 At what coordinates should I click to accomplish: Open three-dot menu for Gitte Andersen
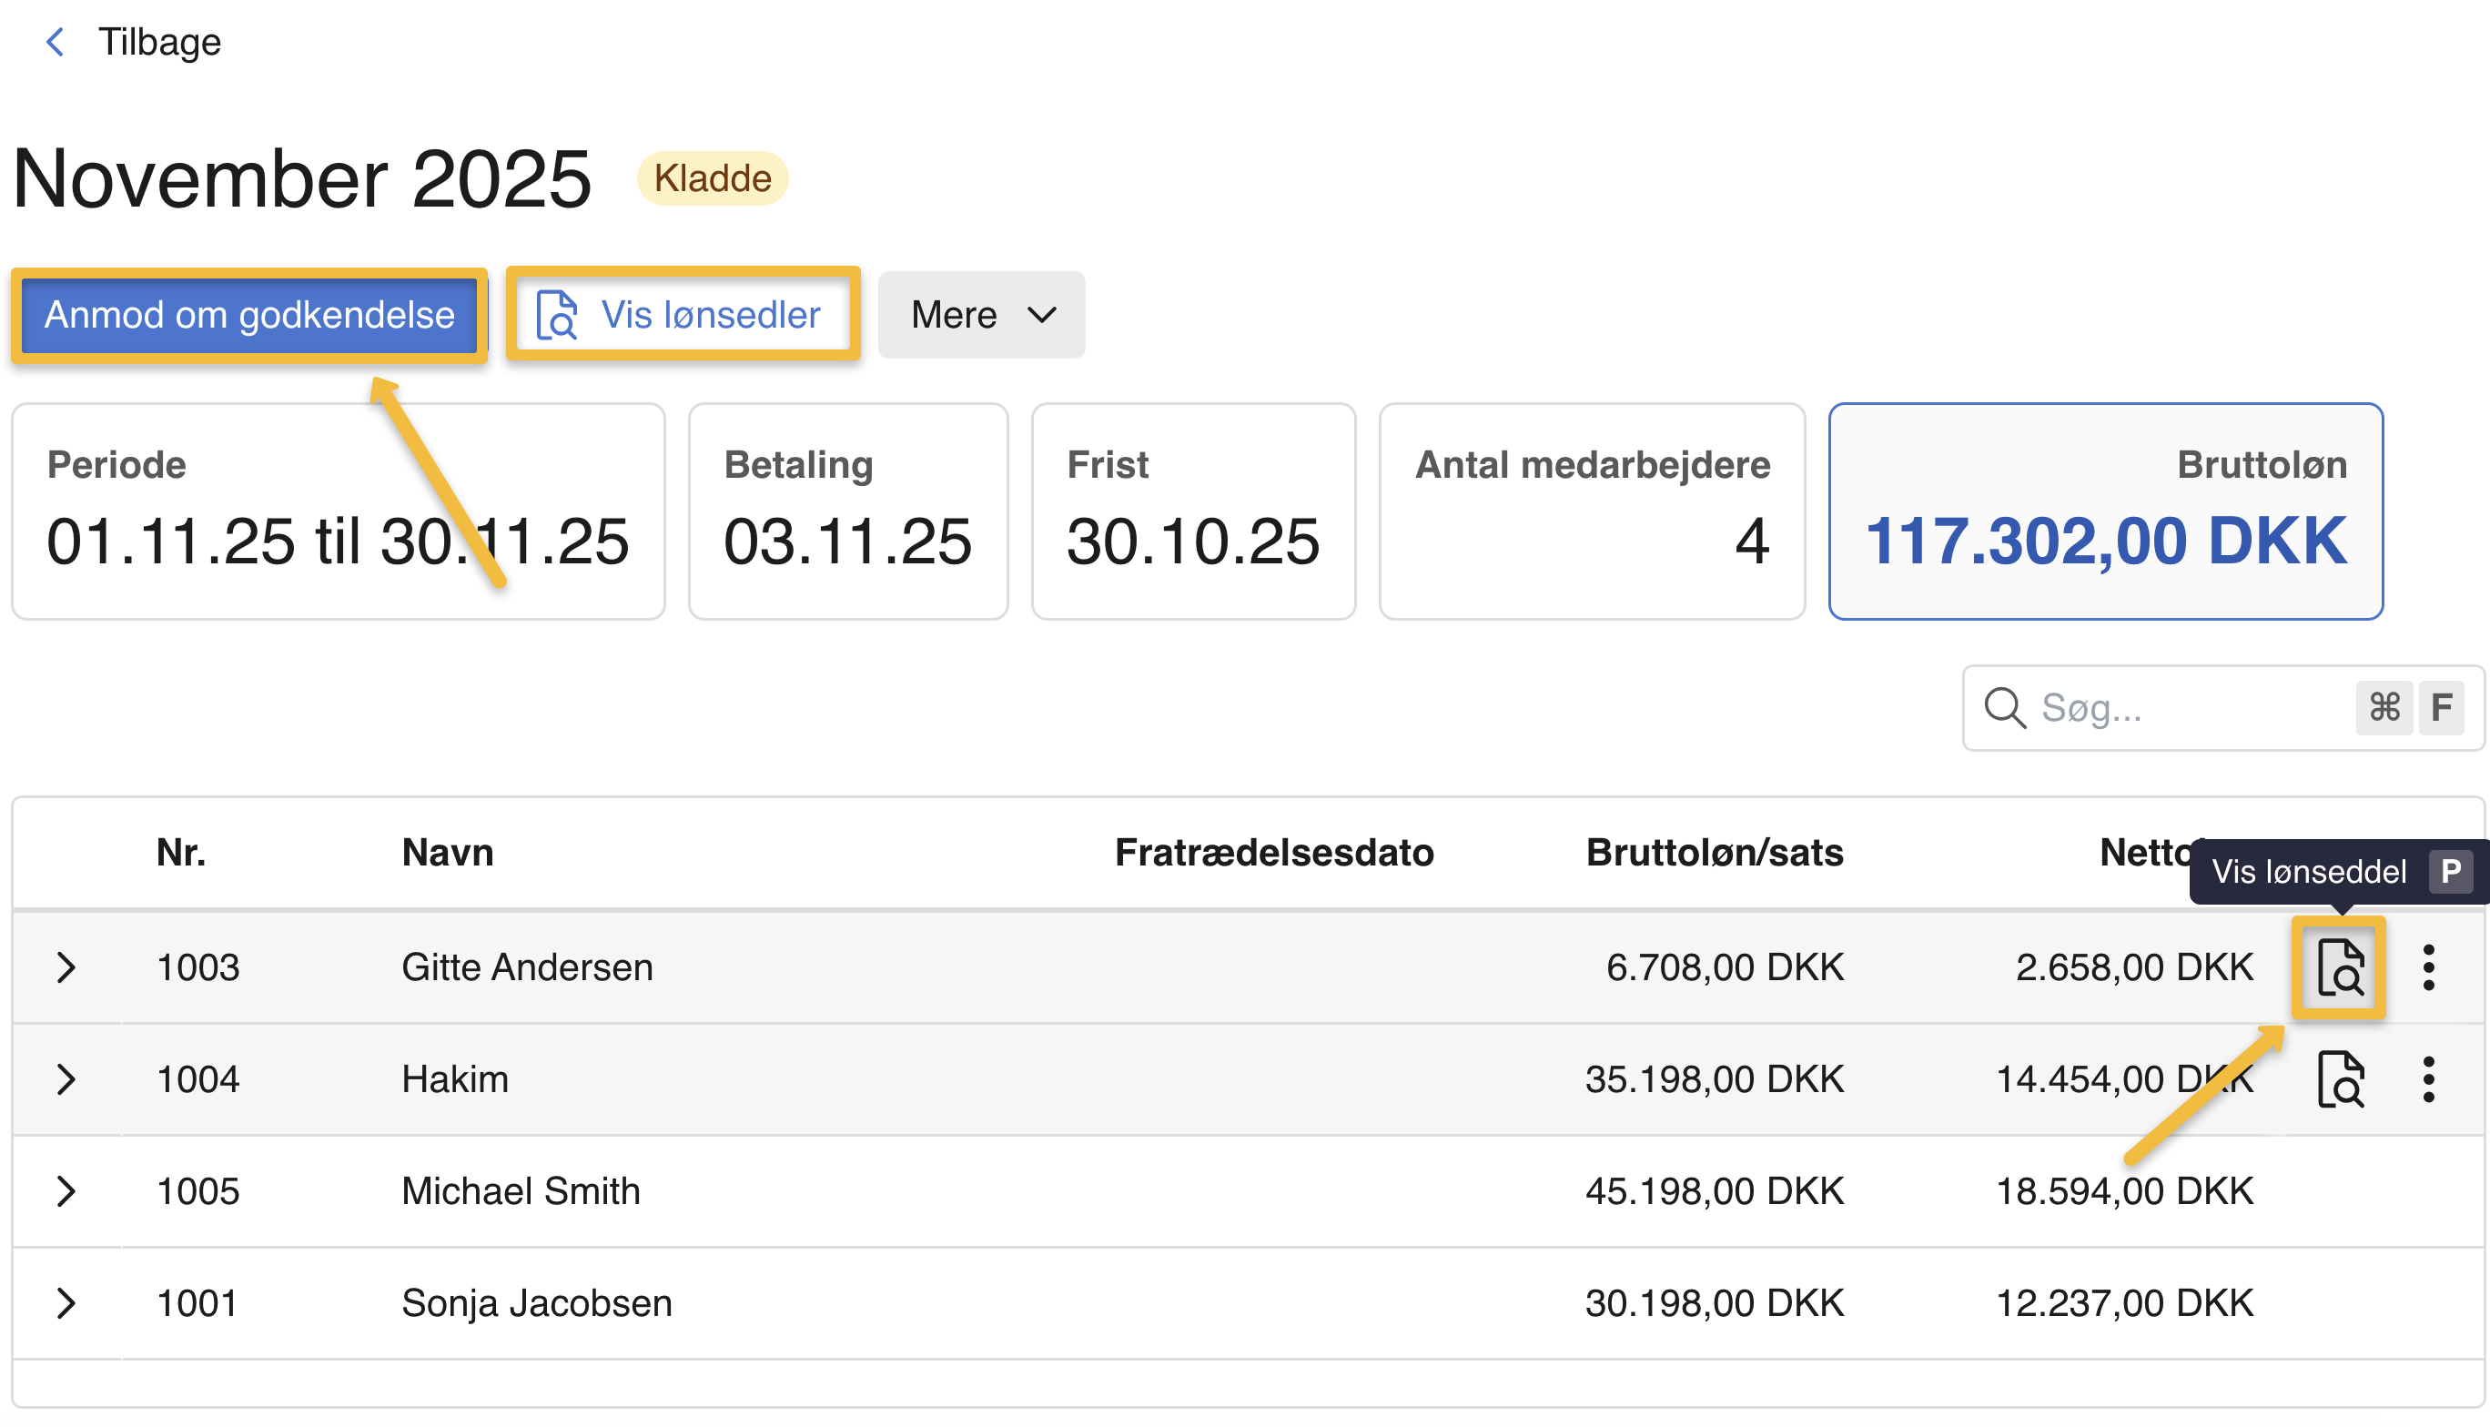tap(2428, 967)
